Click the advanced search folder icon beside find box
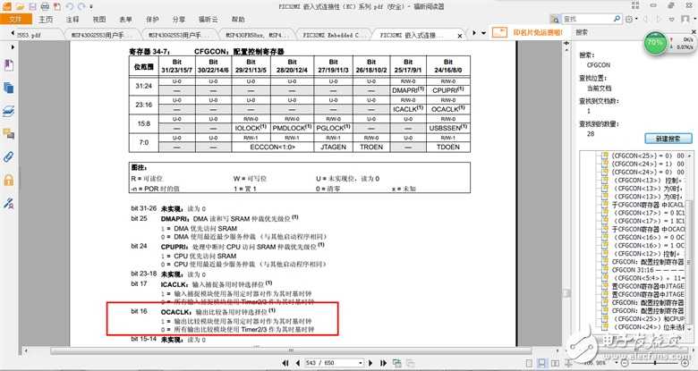The height and width of the screenshot is (371, 698). coord(555,19)
